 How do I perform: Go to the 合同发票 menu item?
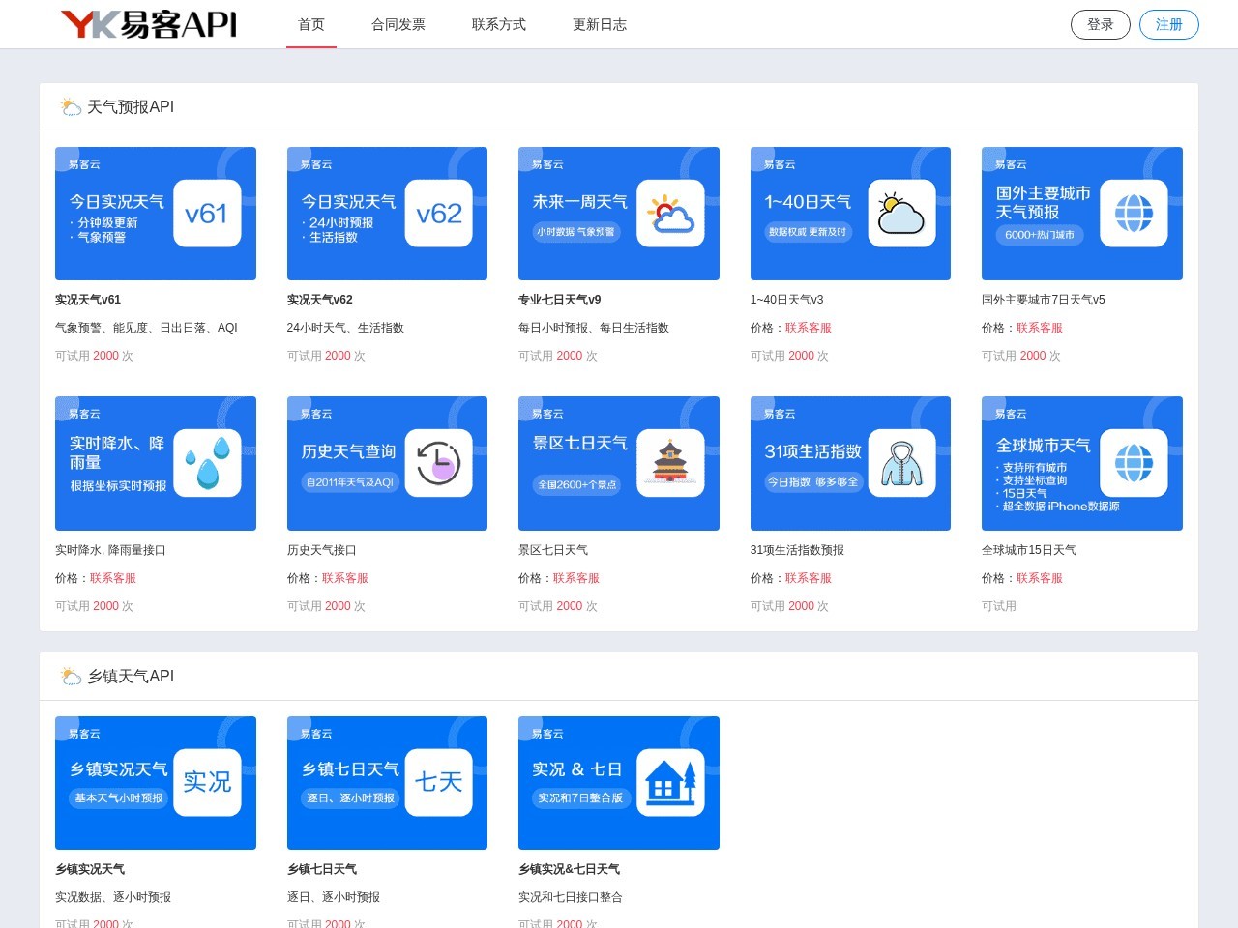(x=398, y=24)
